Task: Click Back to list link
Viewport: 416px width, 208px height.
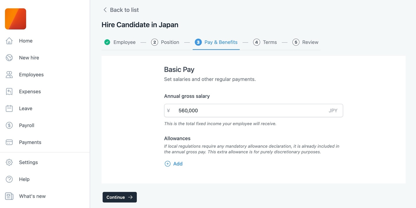Action: pos(121,10)
